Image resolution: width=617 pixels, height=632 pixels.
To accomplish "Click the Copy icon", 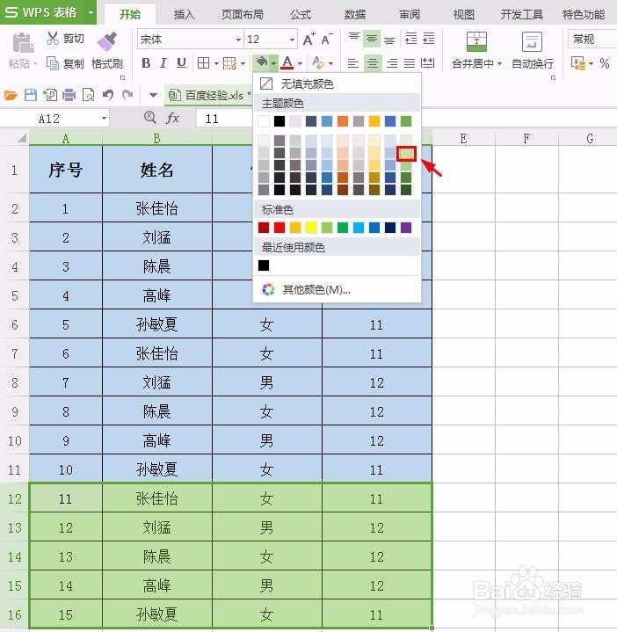I will click(53, 63).
